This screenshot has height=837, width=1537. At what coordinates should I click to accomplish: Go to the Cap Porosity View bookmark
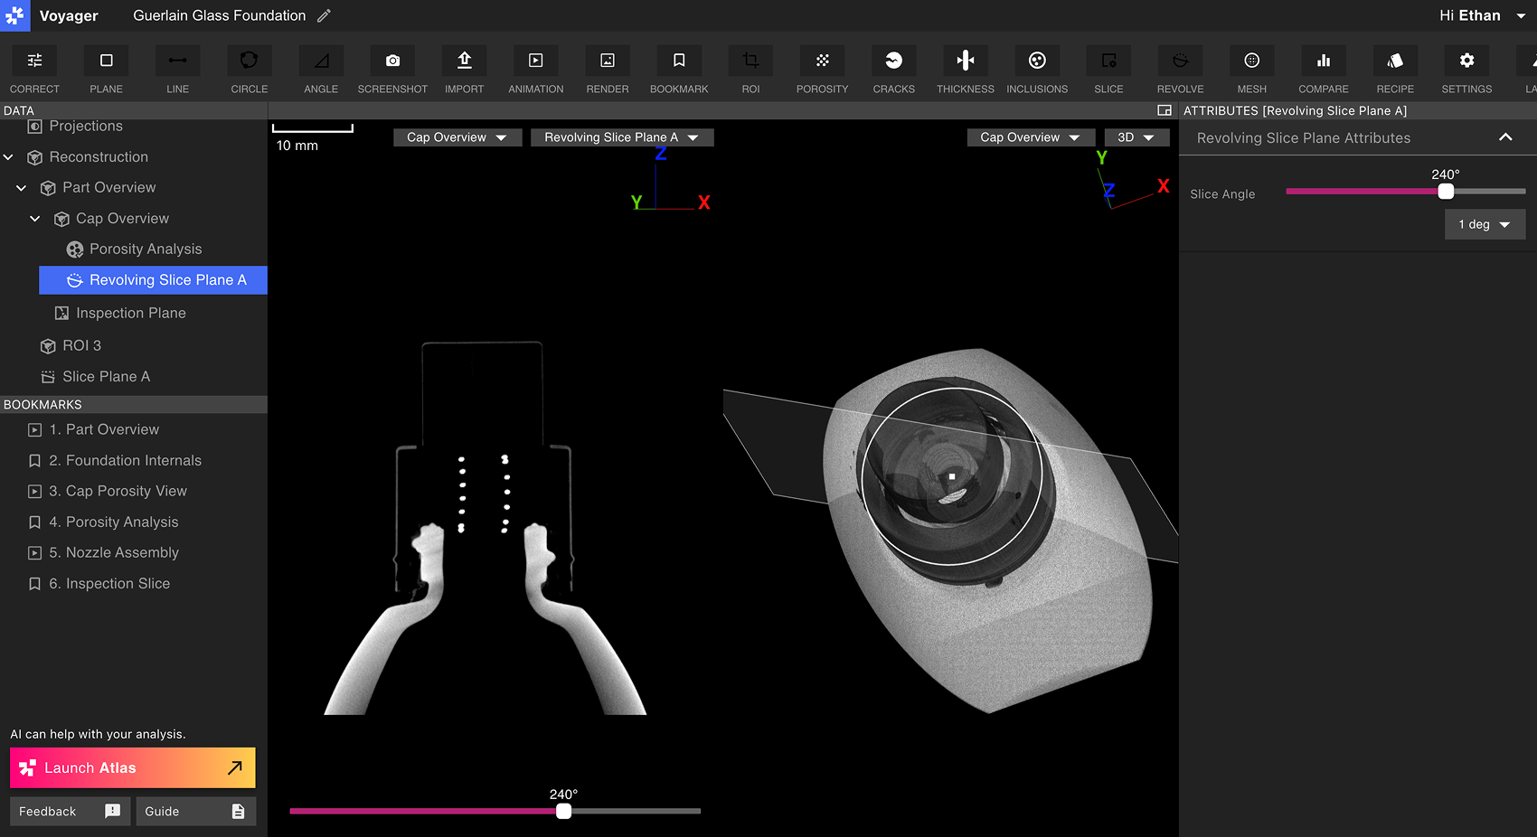[x=118, y=491]
